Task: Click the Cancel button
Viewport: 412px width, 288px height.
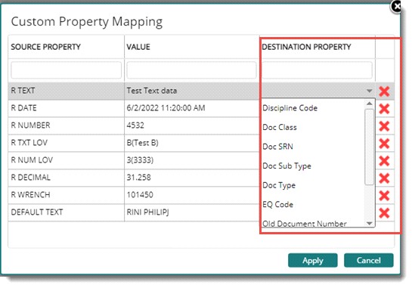Action: coord(369,260)
